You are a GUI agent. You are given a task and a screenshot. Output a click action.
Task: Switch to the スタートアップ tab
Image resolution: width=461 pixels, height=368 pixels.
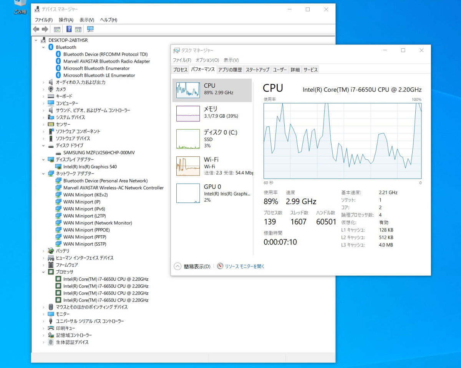tap(257, 70)
